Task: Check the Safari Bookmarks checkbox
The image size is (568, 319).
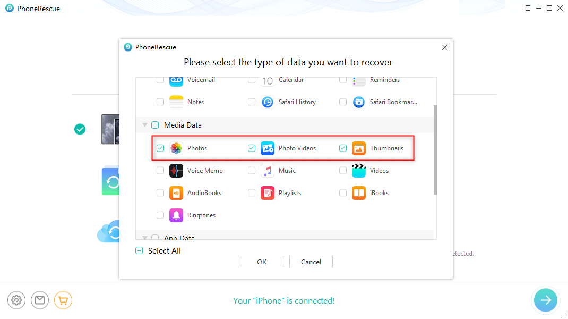Action: pyautogui.click(x=343, y=102)
